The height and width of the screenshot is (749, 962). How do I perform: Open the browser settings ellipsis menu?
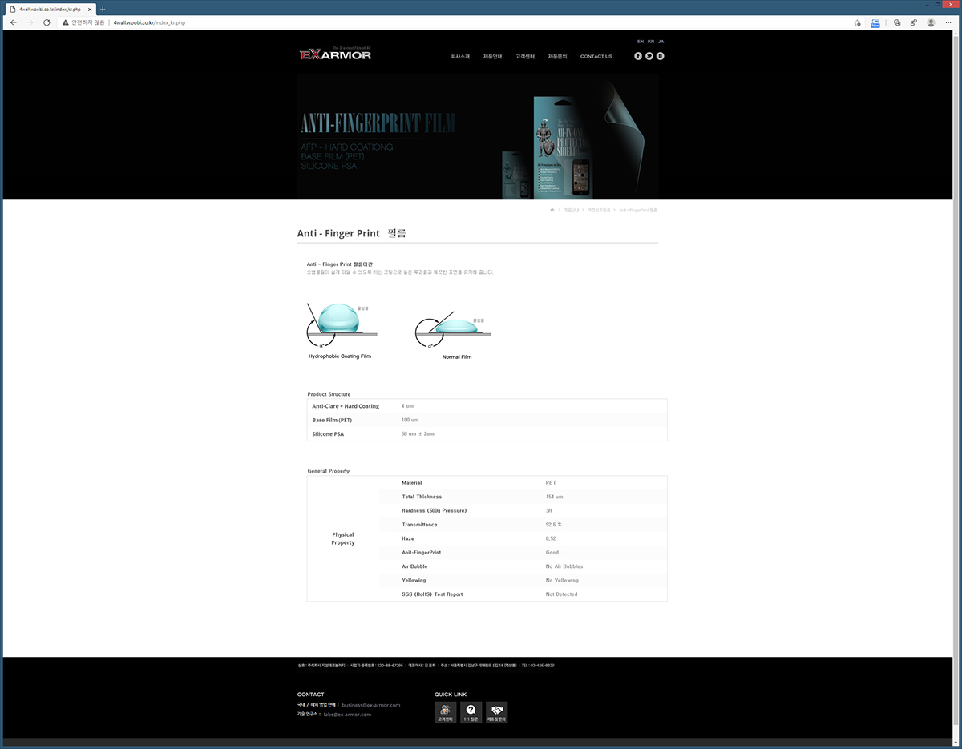948,22
